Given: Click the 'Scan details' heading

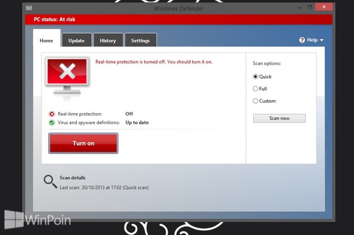Looking at the screenshot, I should pos(72,178).
